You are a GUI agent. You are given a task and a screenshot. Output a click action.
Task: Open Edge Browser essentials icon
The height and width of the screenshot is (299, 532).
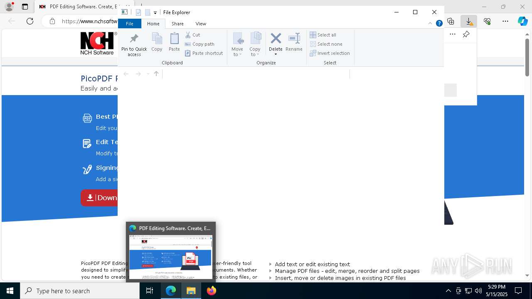(x=487, y=21)
